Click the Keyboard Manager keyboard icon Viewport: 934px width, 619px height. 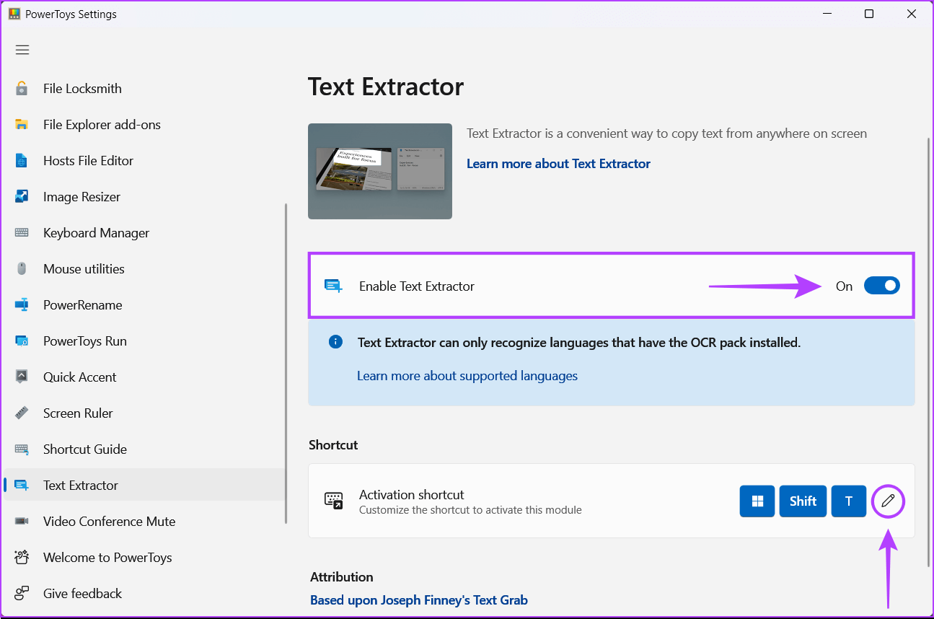tap(22, 233)
